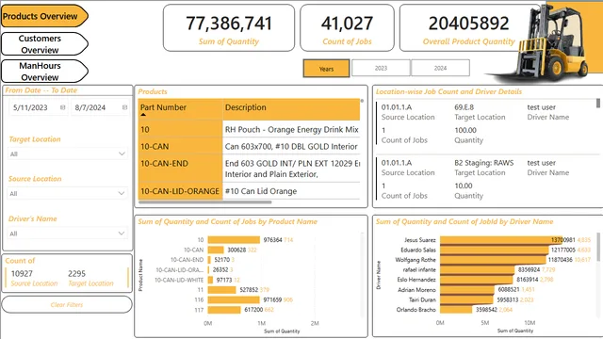This screenshot has width=603, height=339.
Task: Select the rafael infante driver bar
Action: click(478, 270)
